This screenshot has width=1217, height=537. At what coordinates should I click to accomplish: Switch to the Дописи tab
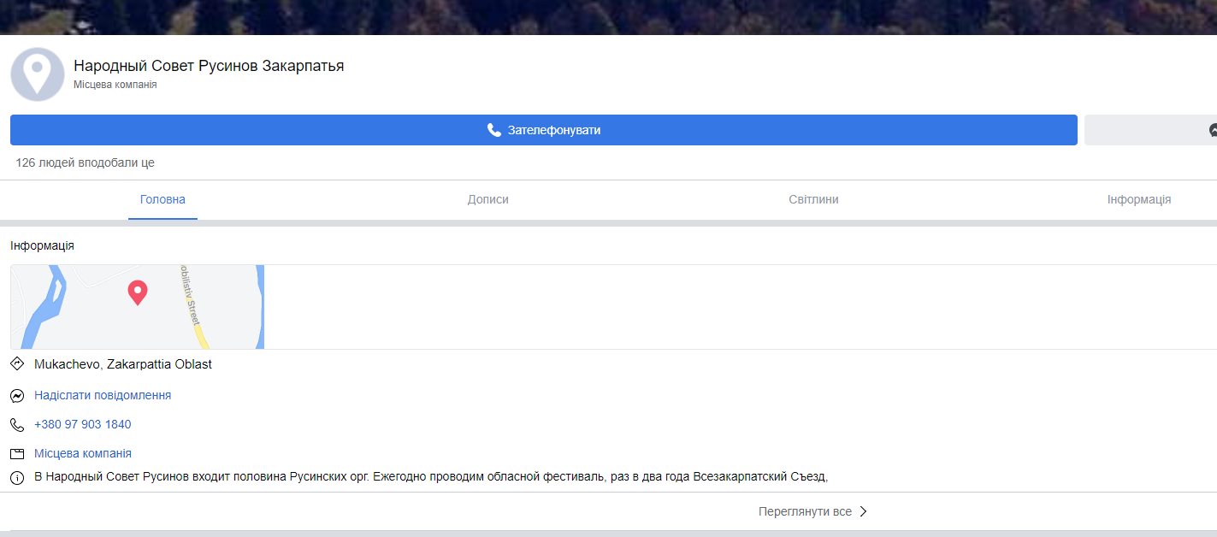[487, 199]
